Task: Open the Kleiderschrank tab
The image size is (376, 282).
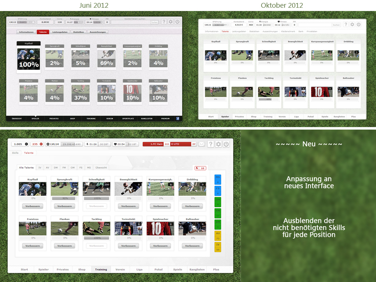Action: 288,32
